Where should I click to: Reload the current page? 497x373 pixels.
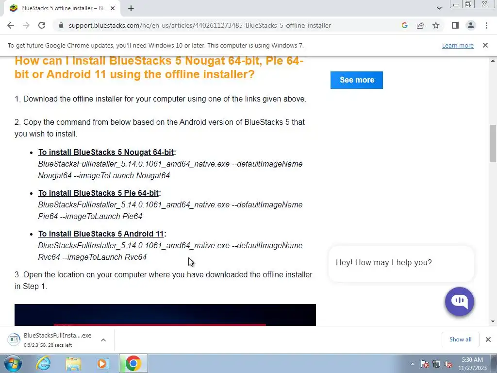point(42,25)
